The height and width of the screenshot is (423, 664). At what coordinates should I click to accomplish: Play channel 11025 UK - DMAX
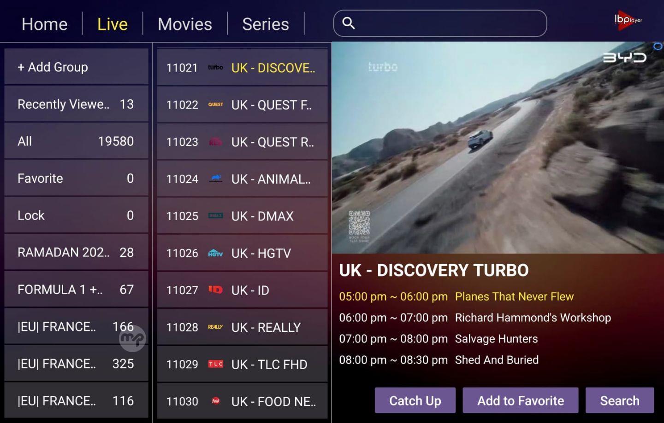(x=242, y=216)
